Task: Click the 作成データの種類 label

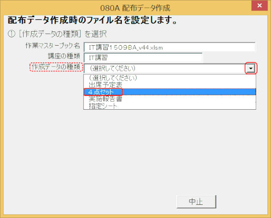Action: pyautogui.click(x=56, y=67)
